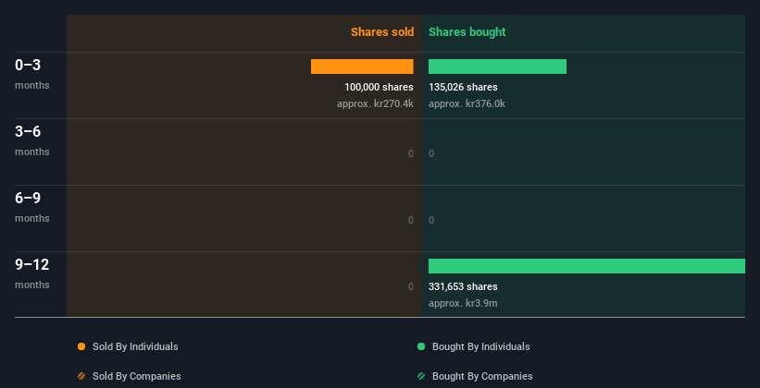Click the Sold By Companies legend label

click(x=137, y=376)
